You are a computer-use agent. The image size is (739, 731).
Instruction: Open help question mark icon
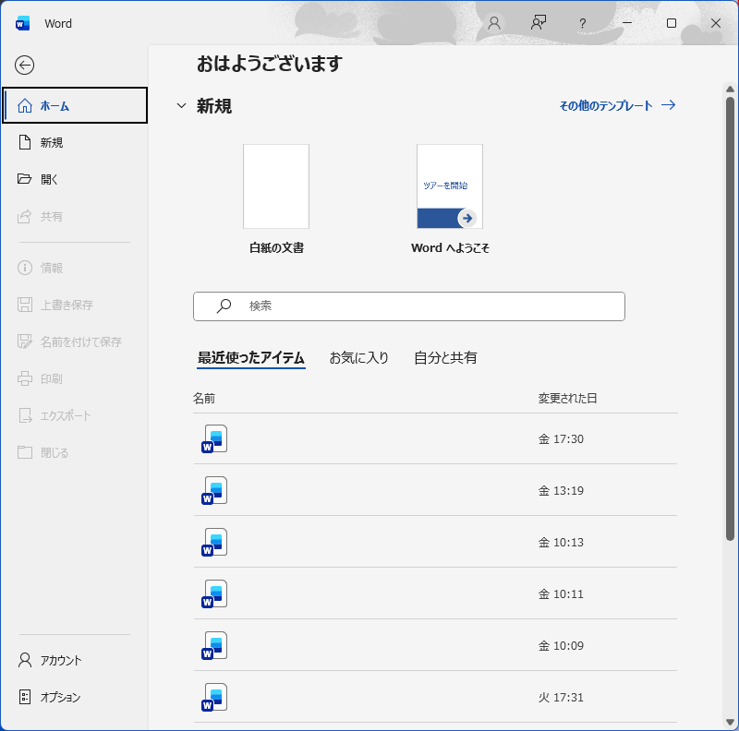583,23
